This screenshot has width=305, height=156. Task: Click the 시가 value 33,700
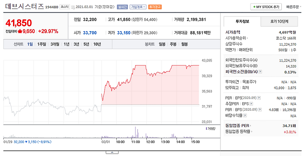(x=90, y=33)
